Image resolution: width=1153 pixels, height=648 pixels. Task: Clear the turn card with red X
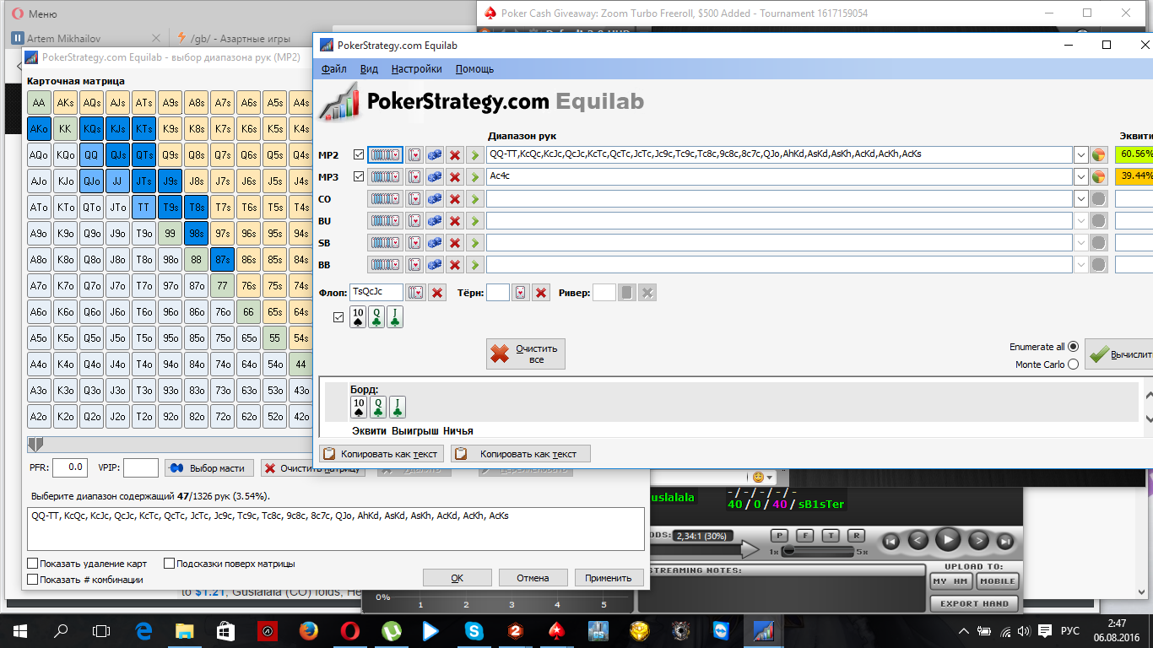[542, 293]
